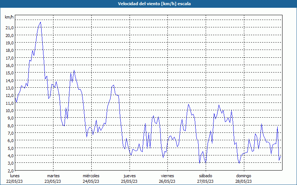Click the 7,0 y-axis label

click(11, 133)
